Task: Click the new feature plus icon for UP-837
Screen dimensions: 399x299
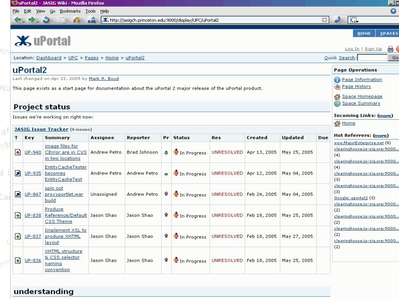Action: point(18,236)
